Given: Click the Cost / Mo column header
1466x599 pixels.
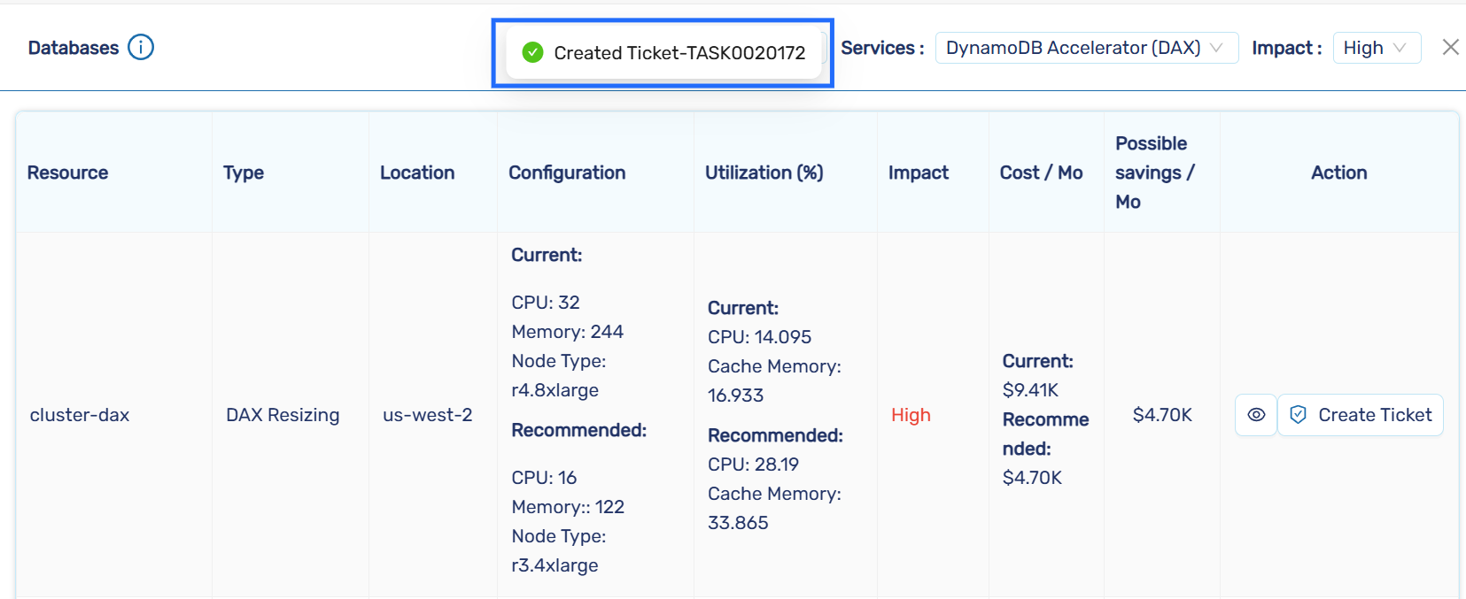Looking at the screenshot, I should [1041, 173].
